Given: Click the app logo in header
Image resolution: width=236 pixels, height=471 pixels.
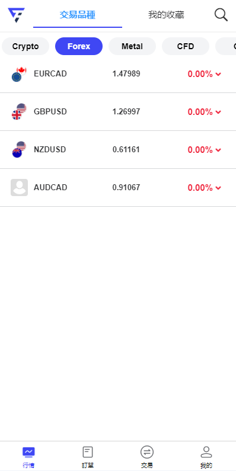Looking at the screenshot, I should (x=16, y=15).
